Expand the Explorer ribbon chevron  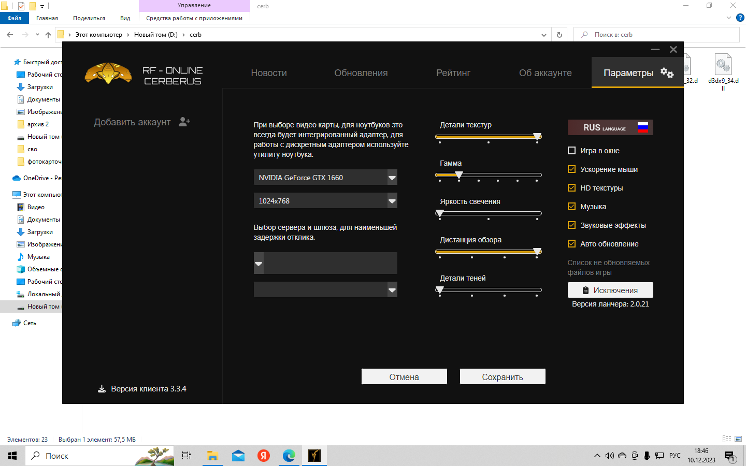pyautogui.click(x=728, y=18)
